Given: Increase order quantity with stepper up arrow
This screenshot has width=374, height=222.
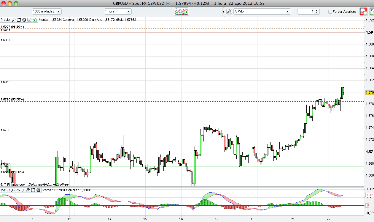Looking at the screenshot, I should pos(317,10).
